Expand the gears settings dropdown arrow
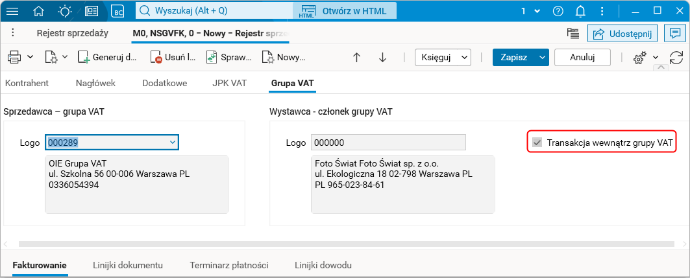This screenshot has width=690, height=278. pos(655,57)
